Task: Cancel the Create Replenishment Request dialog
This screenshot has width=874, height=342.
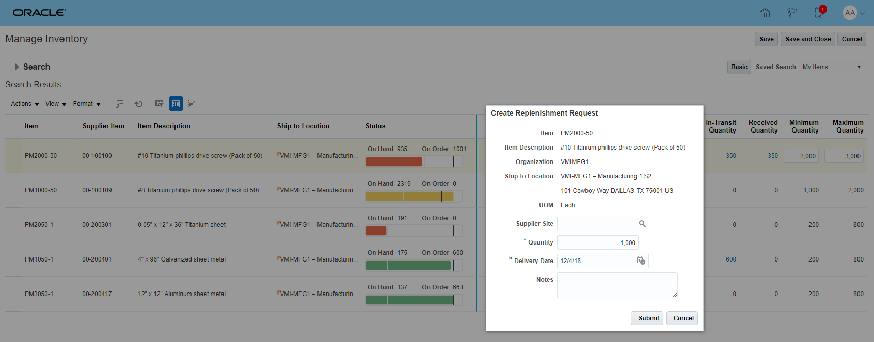Action: 682,318
